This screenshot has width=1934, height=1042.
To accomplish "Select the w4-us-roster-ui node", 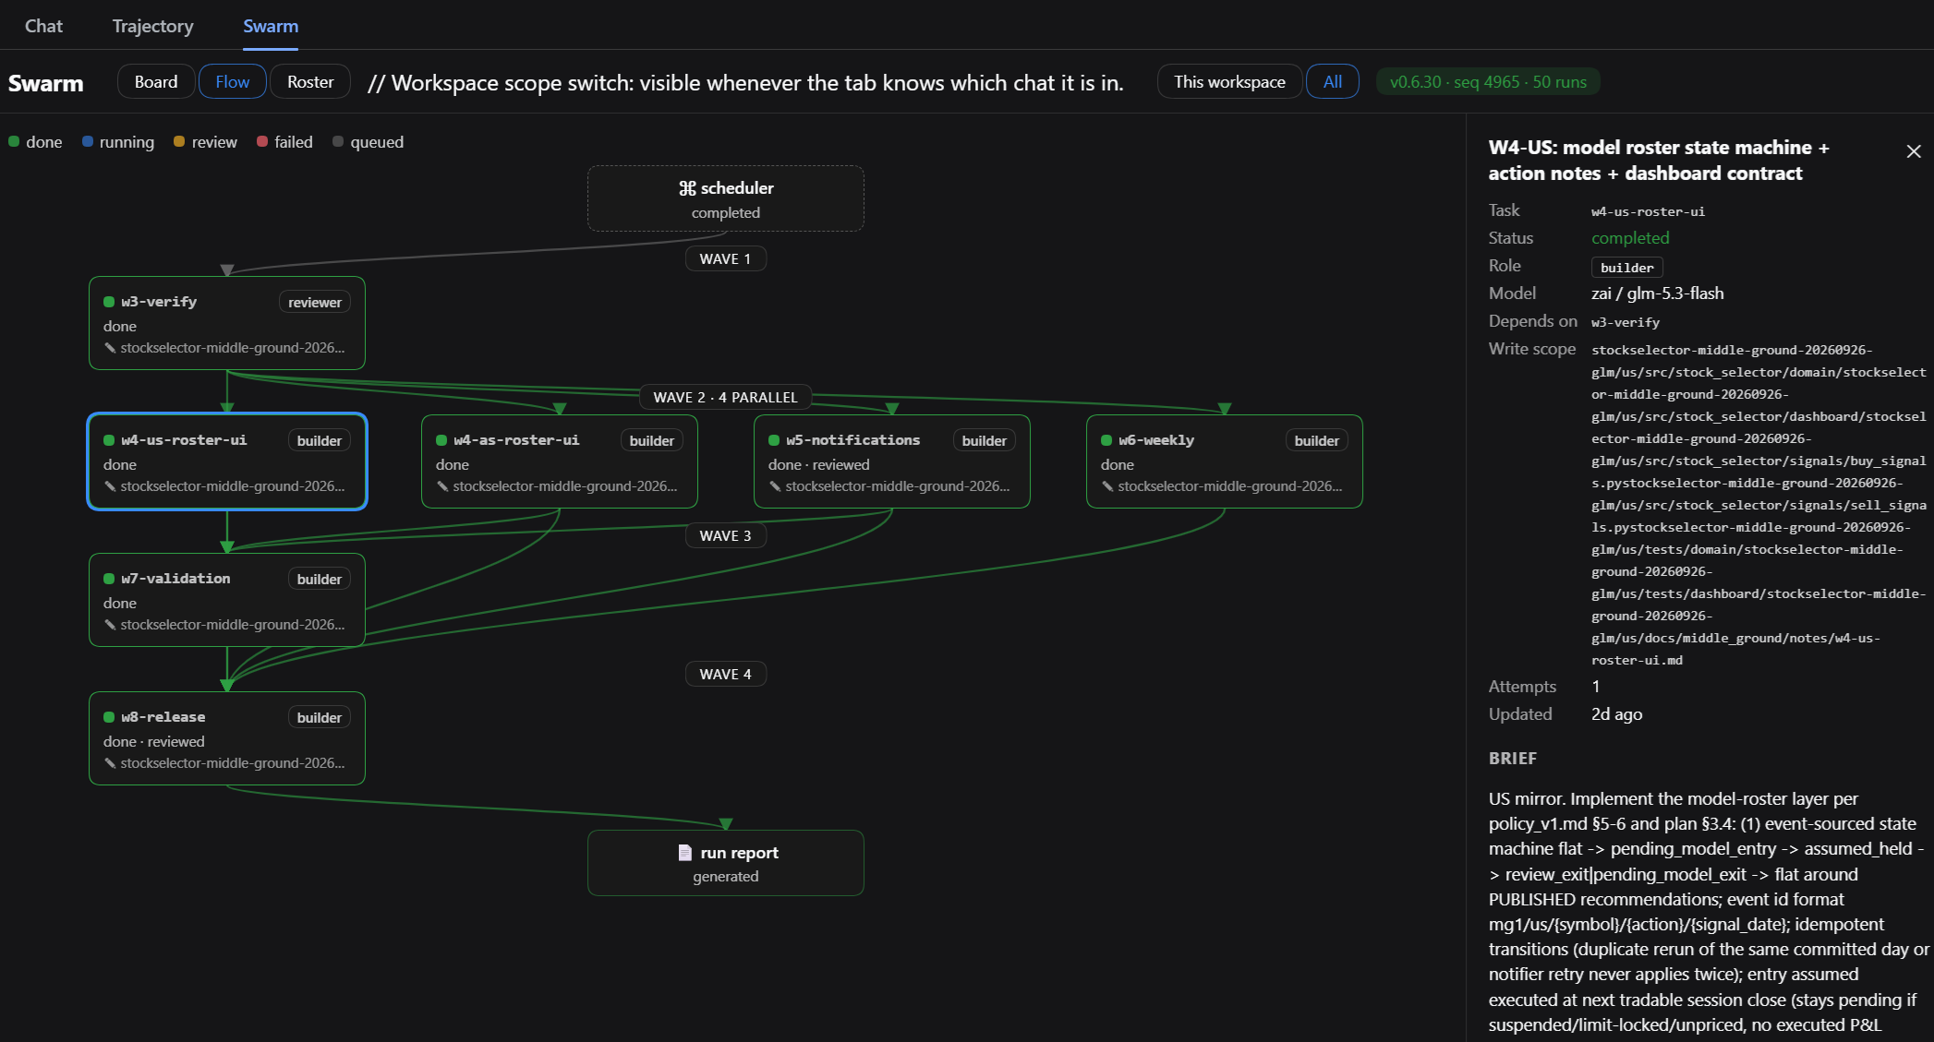I will click(x=227, y=461).
